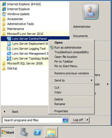Open the Administrative Tools folder label
This screenshot has height=138, width=112.
(x=20, y=24)
